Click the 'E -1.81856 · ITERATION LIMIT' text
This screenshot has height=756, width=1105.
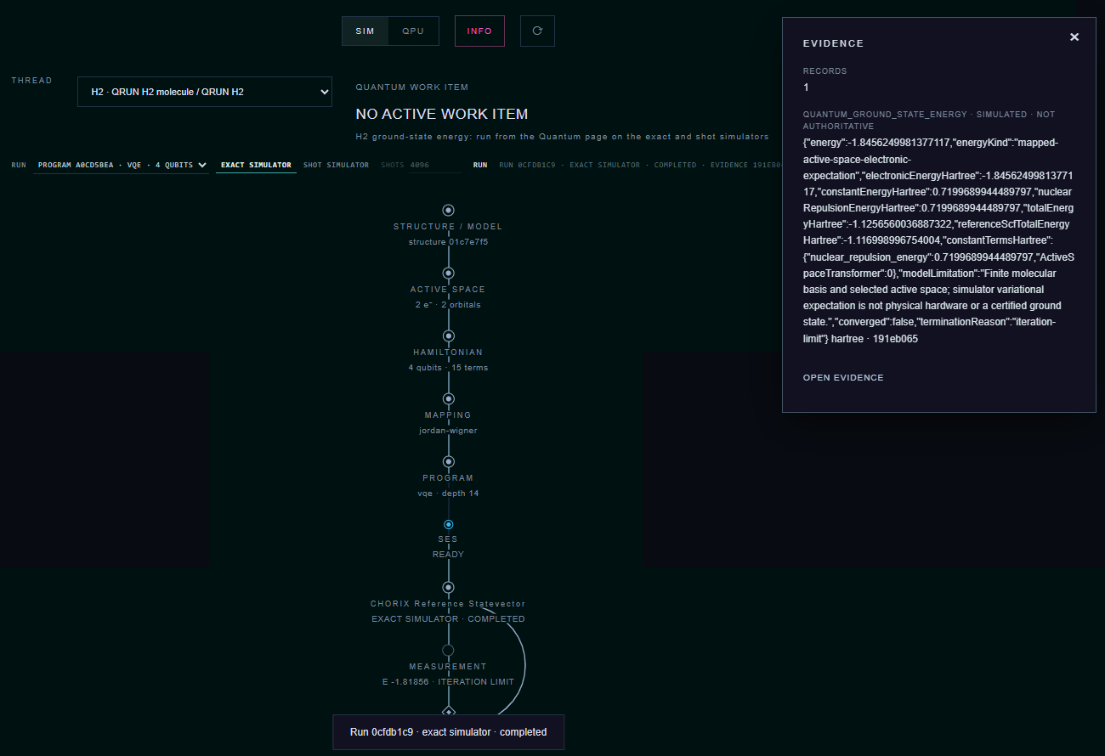click(x=448, y=682)
